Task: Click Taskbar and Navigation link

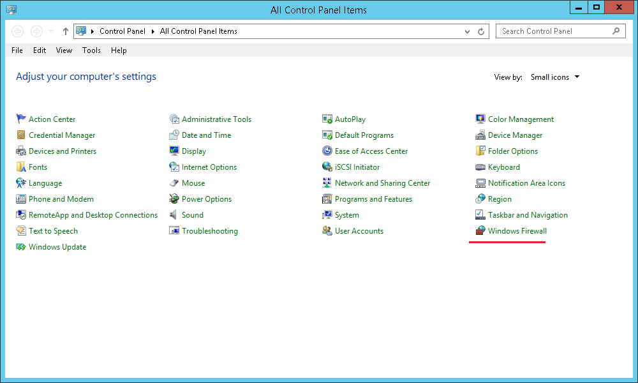Action: click(x=528, y=215)
